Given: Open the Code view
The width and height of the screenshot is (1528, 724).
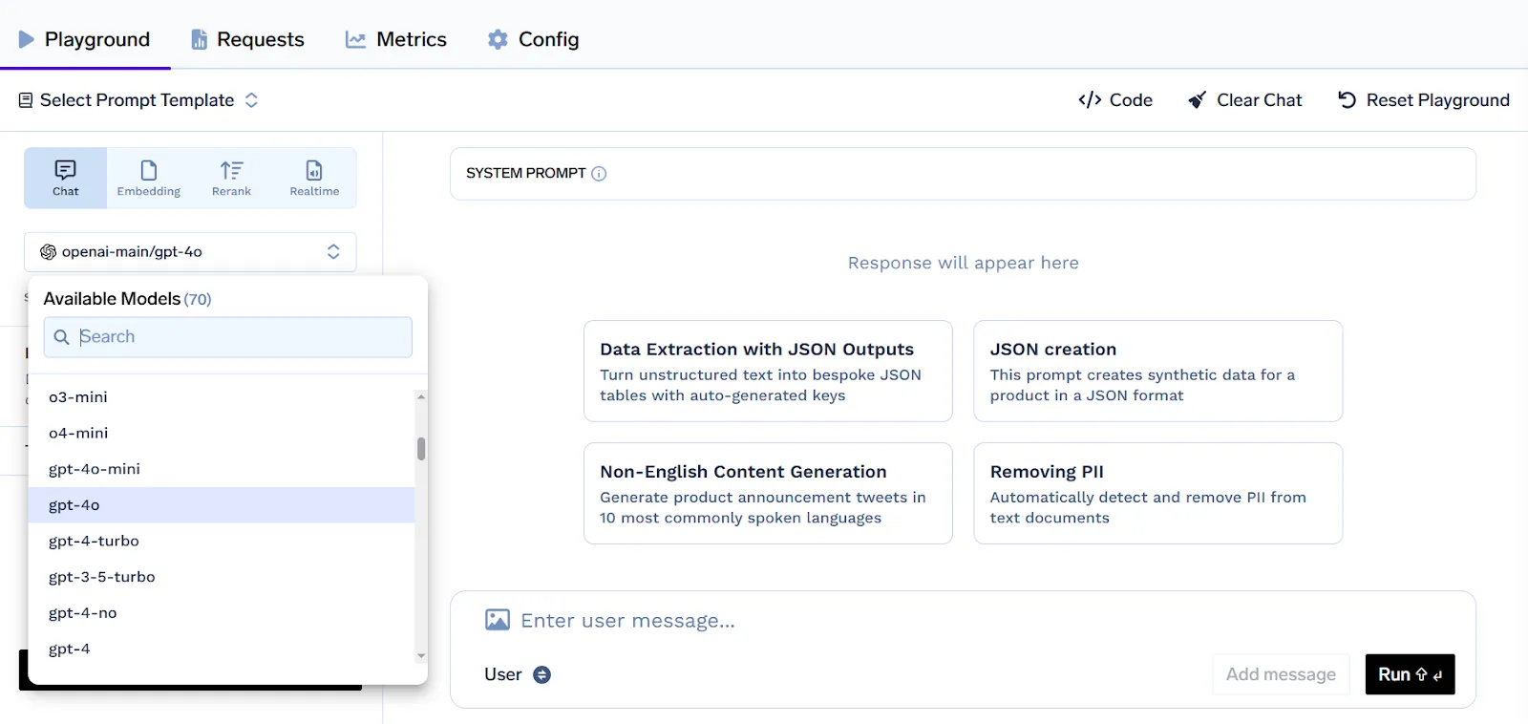Looking at the screenshot, I should (x=1115, y=100).
